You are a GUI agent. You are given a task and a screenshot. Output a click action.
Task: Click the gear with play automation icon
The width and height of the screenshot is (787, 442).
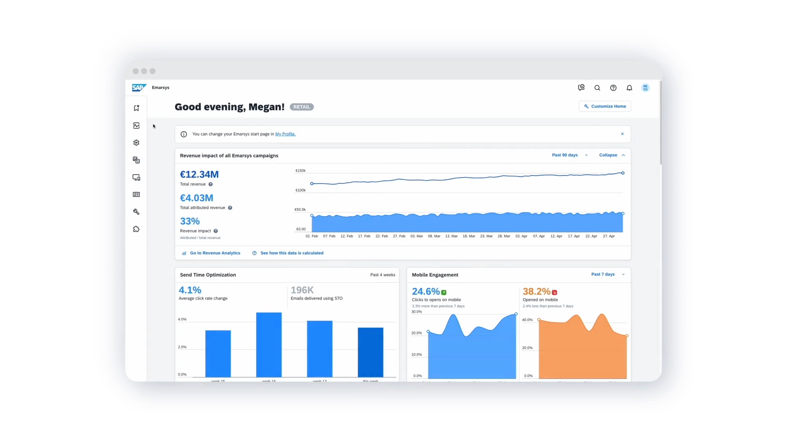(136, 143)
